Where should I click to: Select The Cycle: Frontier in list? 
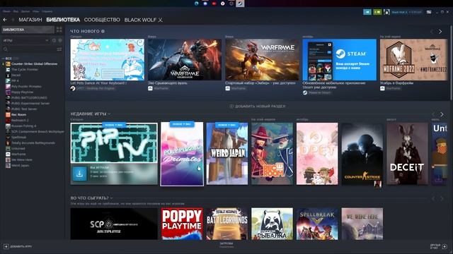click(x=22, y=69)
